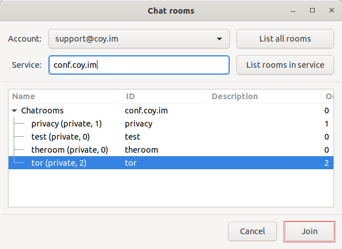Image resolution: width=342 pixels, height=249 pixels.
Task: Click the Service input field
Action: coord(139,65)
